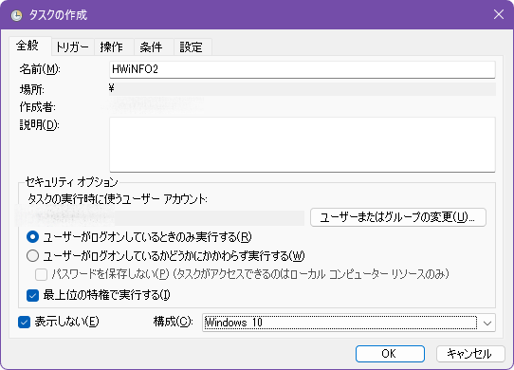Click inside the 説明 description box
The width and height of the screenshot is (514, 370).
click(x=302, y=144)
